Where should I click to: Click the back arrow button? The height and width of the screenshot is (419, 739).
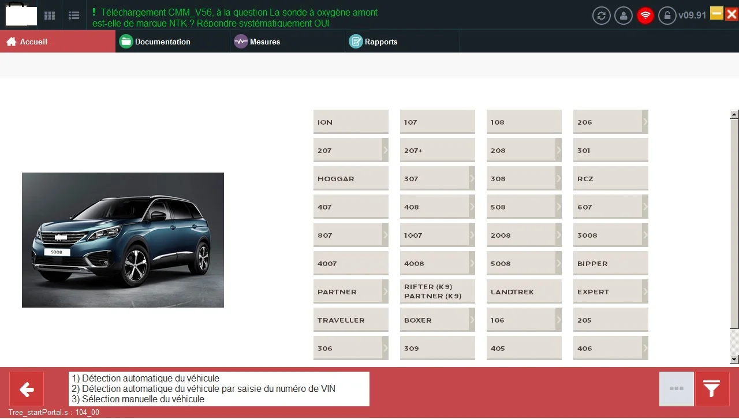pyautogui.click(x=27, y=389)
